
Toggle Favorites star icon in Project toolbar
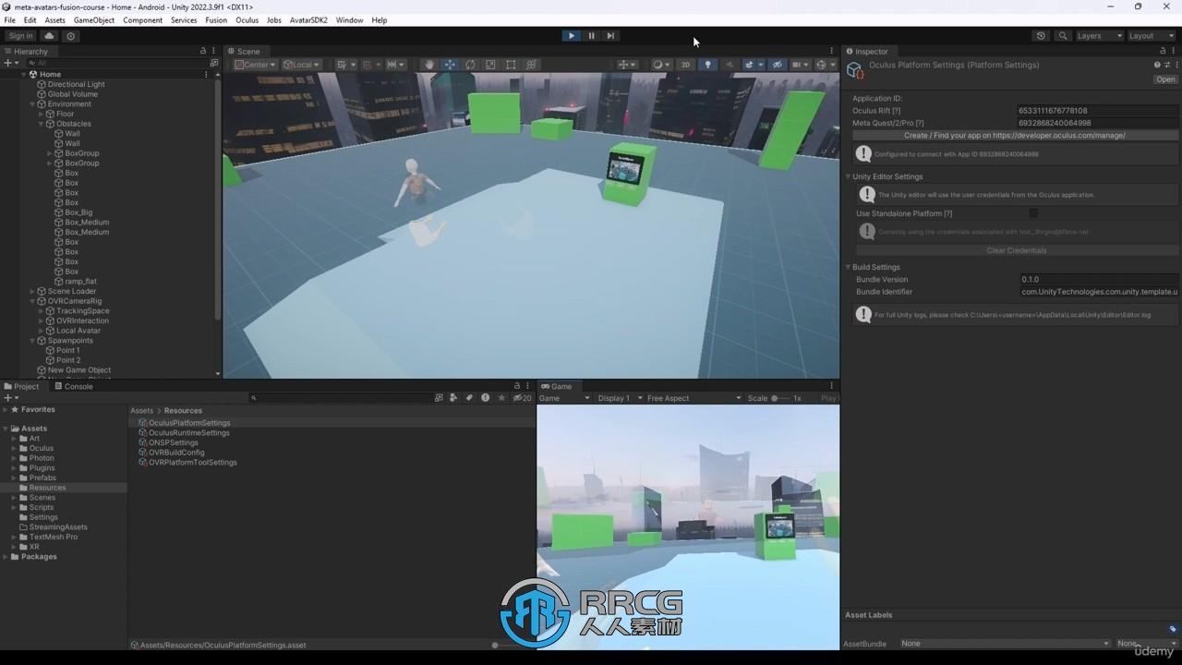tap(501, 398)
